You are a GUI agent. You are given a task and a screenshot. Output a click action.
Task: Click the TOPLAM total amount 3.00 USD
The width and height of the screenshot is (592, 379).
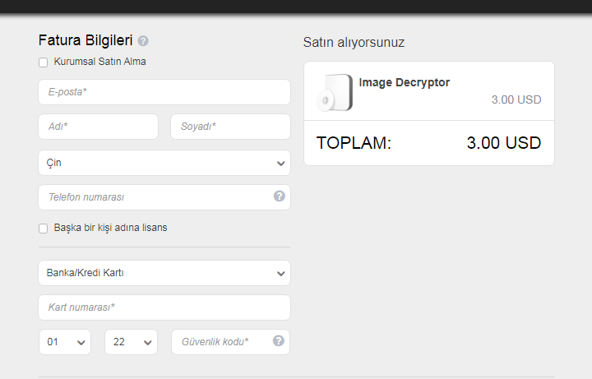click(504, 143)
